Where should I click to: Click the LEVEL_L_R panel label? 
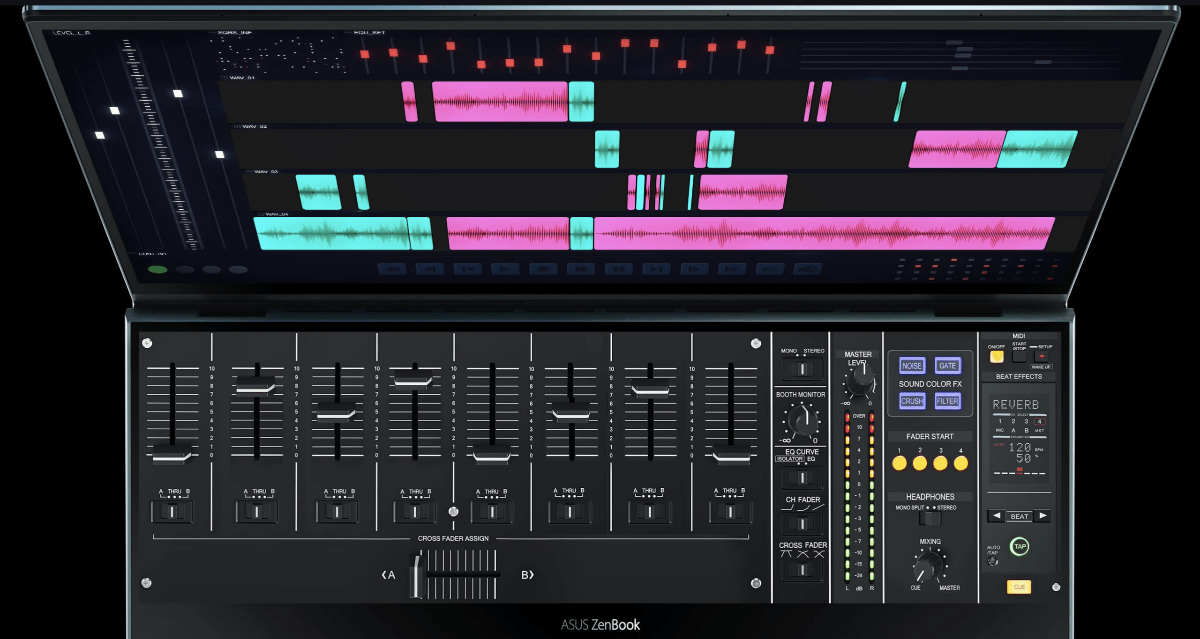tap(72, 33)
